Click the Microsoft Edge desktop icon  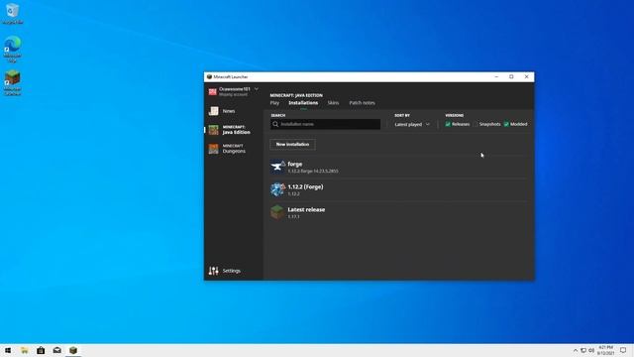(x=13, y=49)
